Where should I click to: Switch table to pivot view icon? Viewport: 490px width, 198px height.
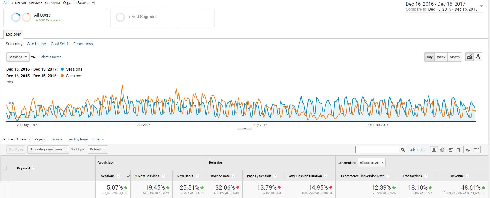(x=476, y=149)
